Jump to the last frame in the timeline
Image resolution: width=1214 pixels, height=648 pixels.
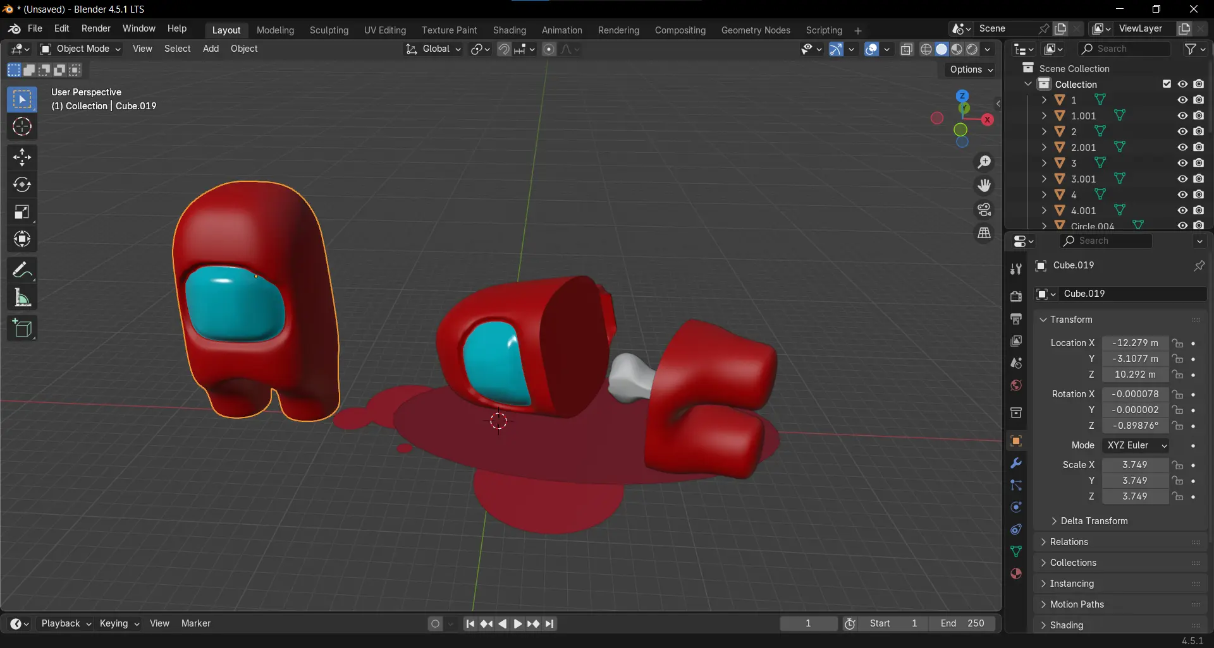(x=550, y=623)
